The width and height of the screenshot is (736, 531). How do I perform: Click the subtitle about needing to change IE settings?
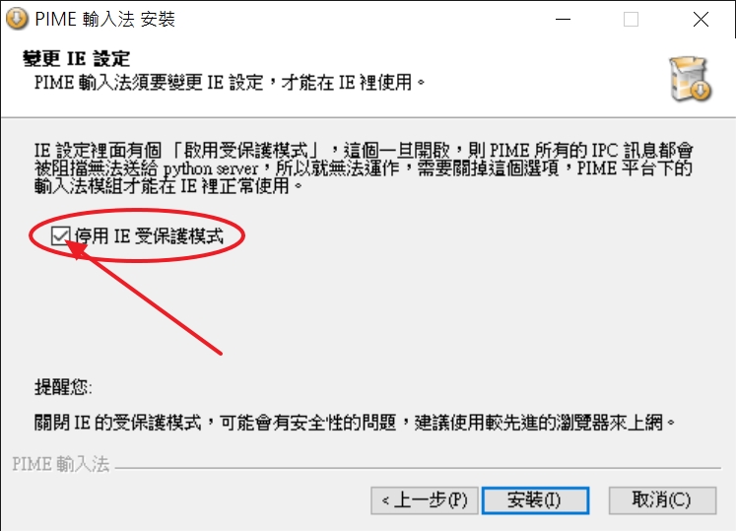(230, 83)
